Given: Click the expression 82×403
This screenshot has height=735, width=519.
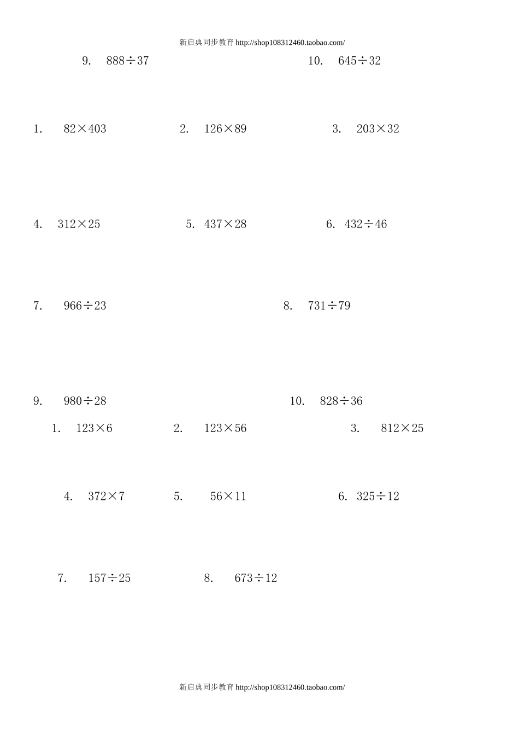Looking at the screenshot, I should [85, 129].
